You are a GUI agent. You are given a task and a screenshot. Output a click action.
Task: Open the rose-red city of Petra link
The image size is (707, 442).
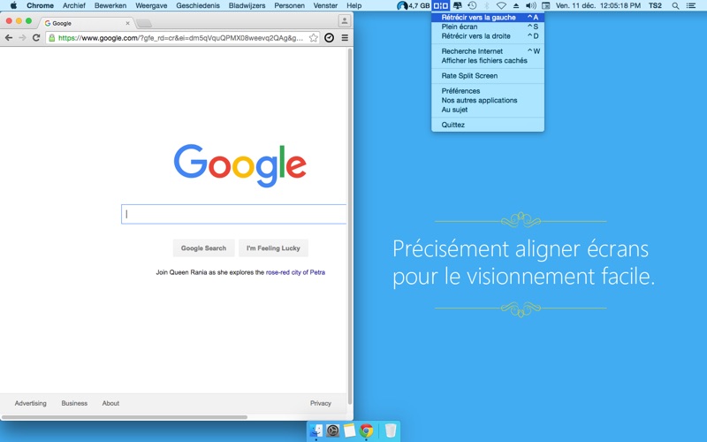(x=295, y=272)
